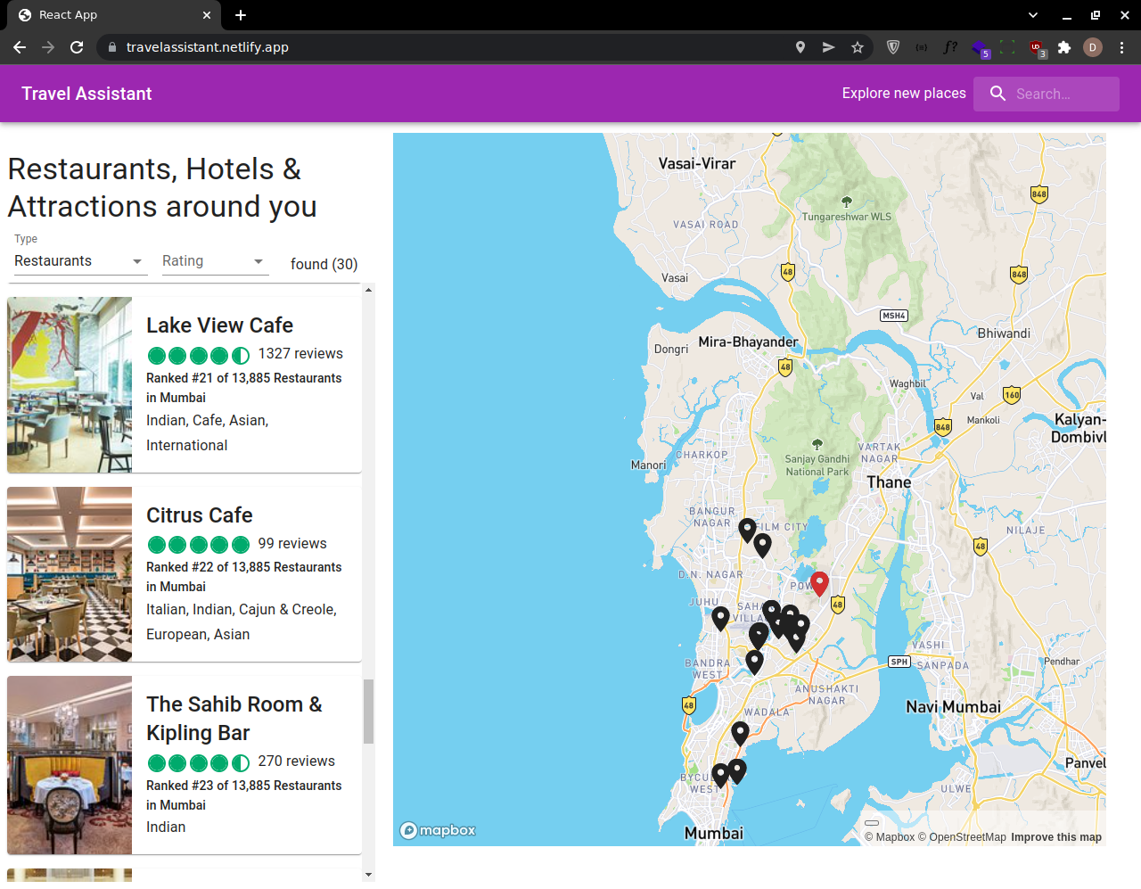This screenshot has width=1141, height=889.
Task: Click the Improve this map link
Action: [x=1056, y=837]
